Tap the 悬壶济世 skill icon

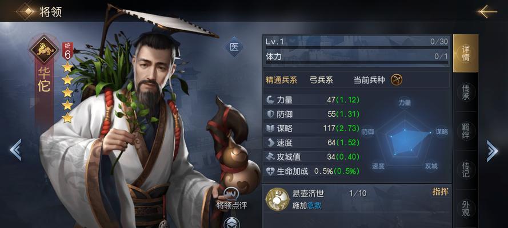[x=277, y=199]
